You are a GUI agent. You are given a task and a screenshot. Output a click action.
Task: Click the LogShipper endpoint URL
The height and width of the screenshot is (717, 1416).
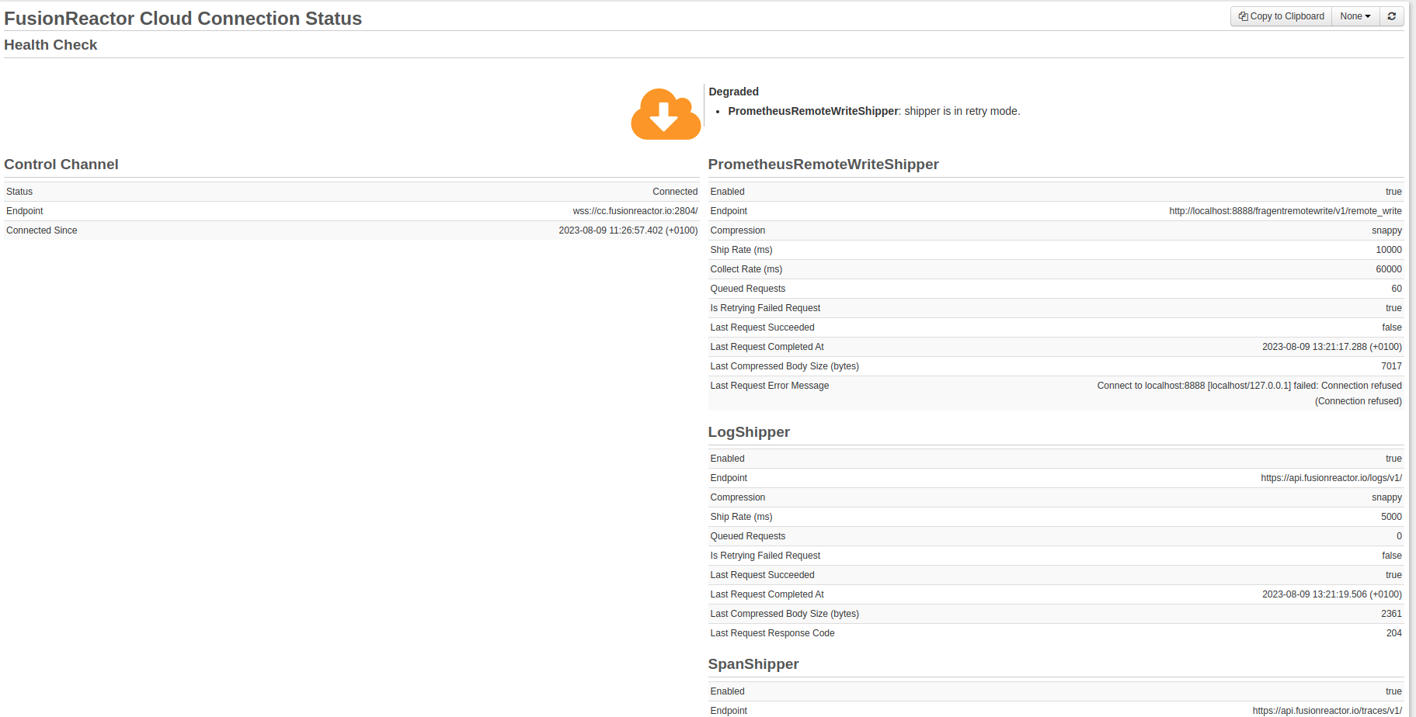point(1331,478)
